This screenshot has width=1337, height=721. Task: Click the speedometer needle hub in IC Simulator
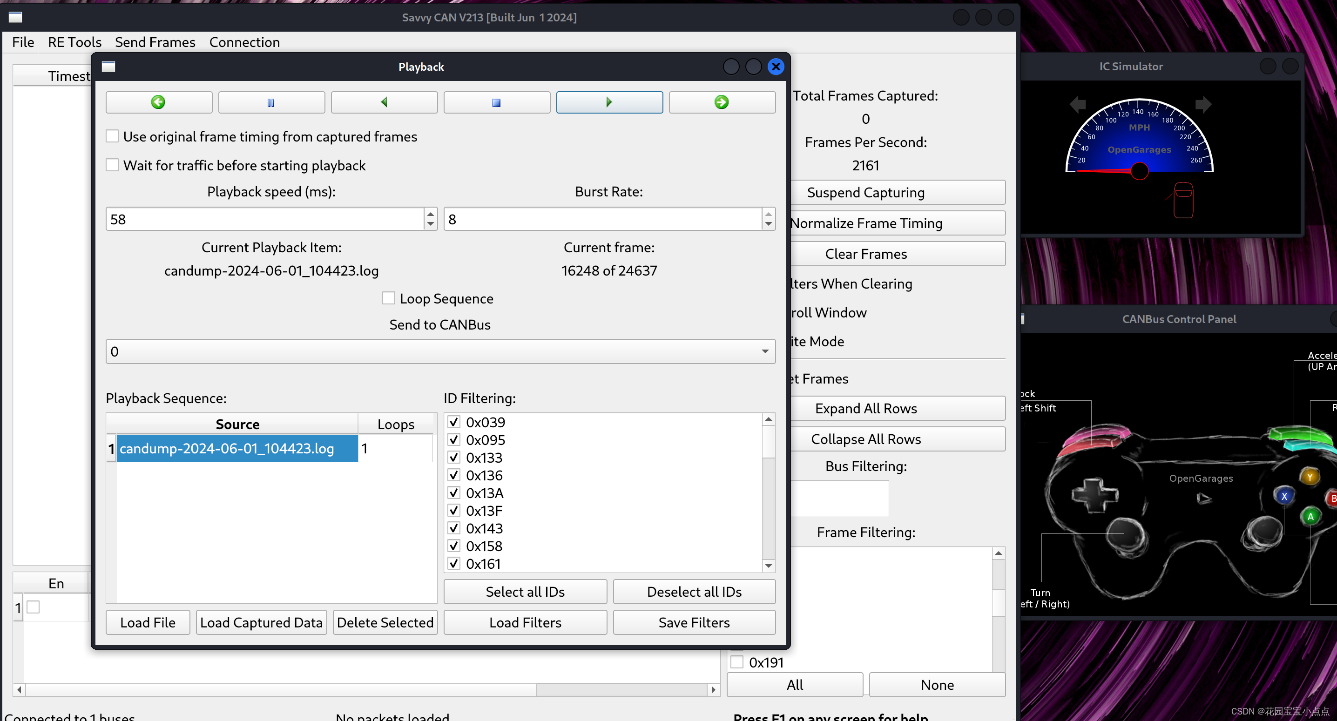pos(1139,171)
